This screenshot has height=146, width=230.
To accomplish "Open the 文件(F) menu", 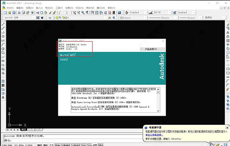I will (10, 8).
